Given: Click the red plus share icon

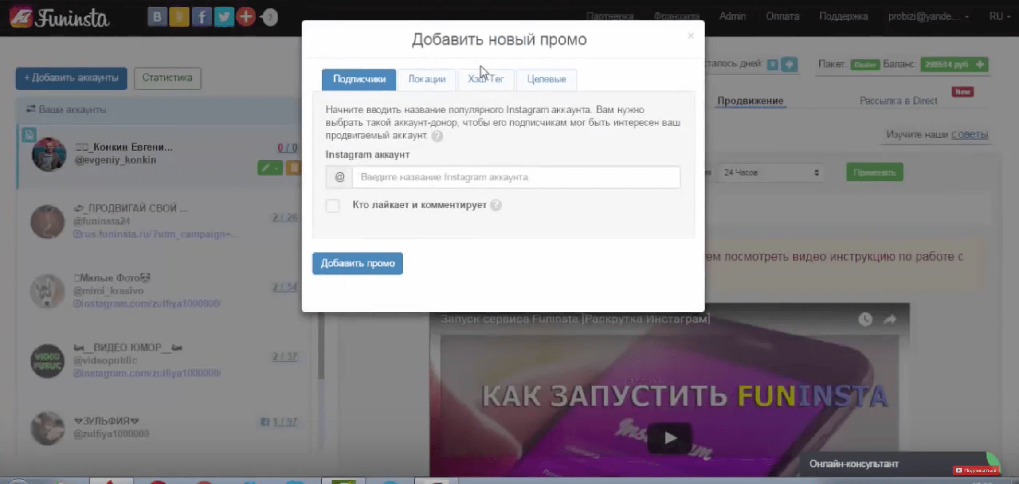Looking at the screenshot, I should pyautogui.click(x=246, y=17).
